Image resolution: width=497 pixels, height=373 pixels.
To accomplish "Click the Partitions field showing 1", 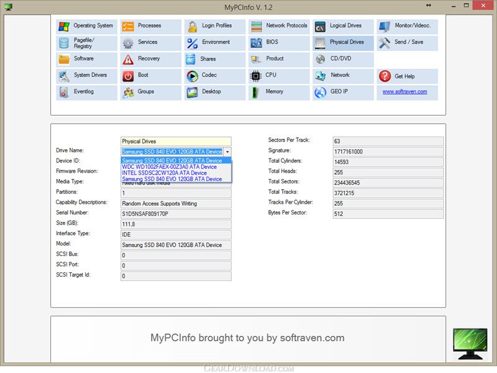I will [x=176, y=193].
